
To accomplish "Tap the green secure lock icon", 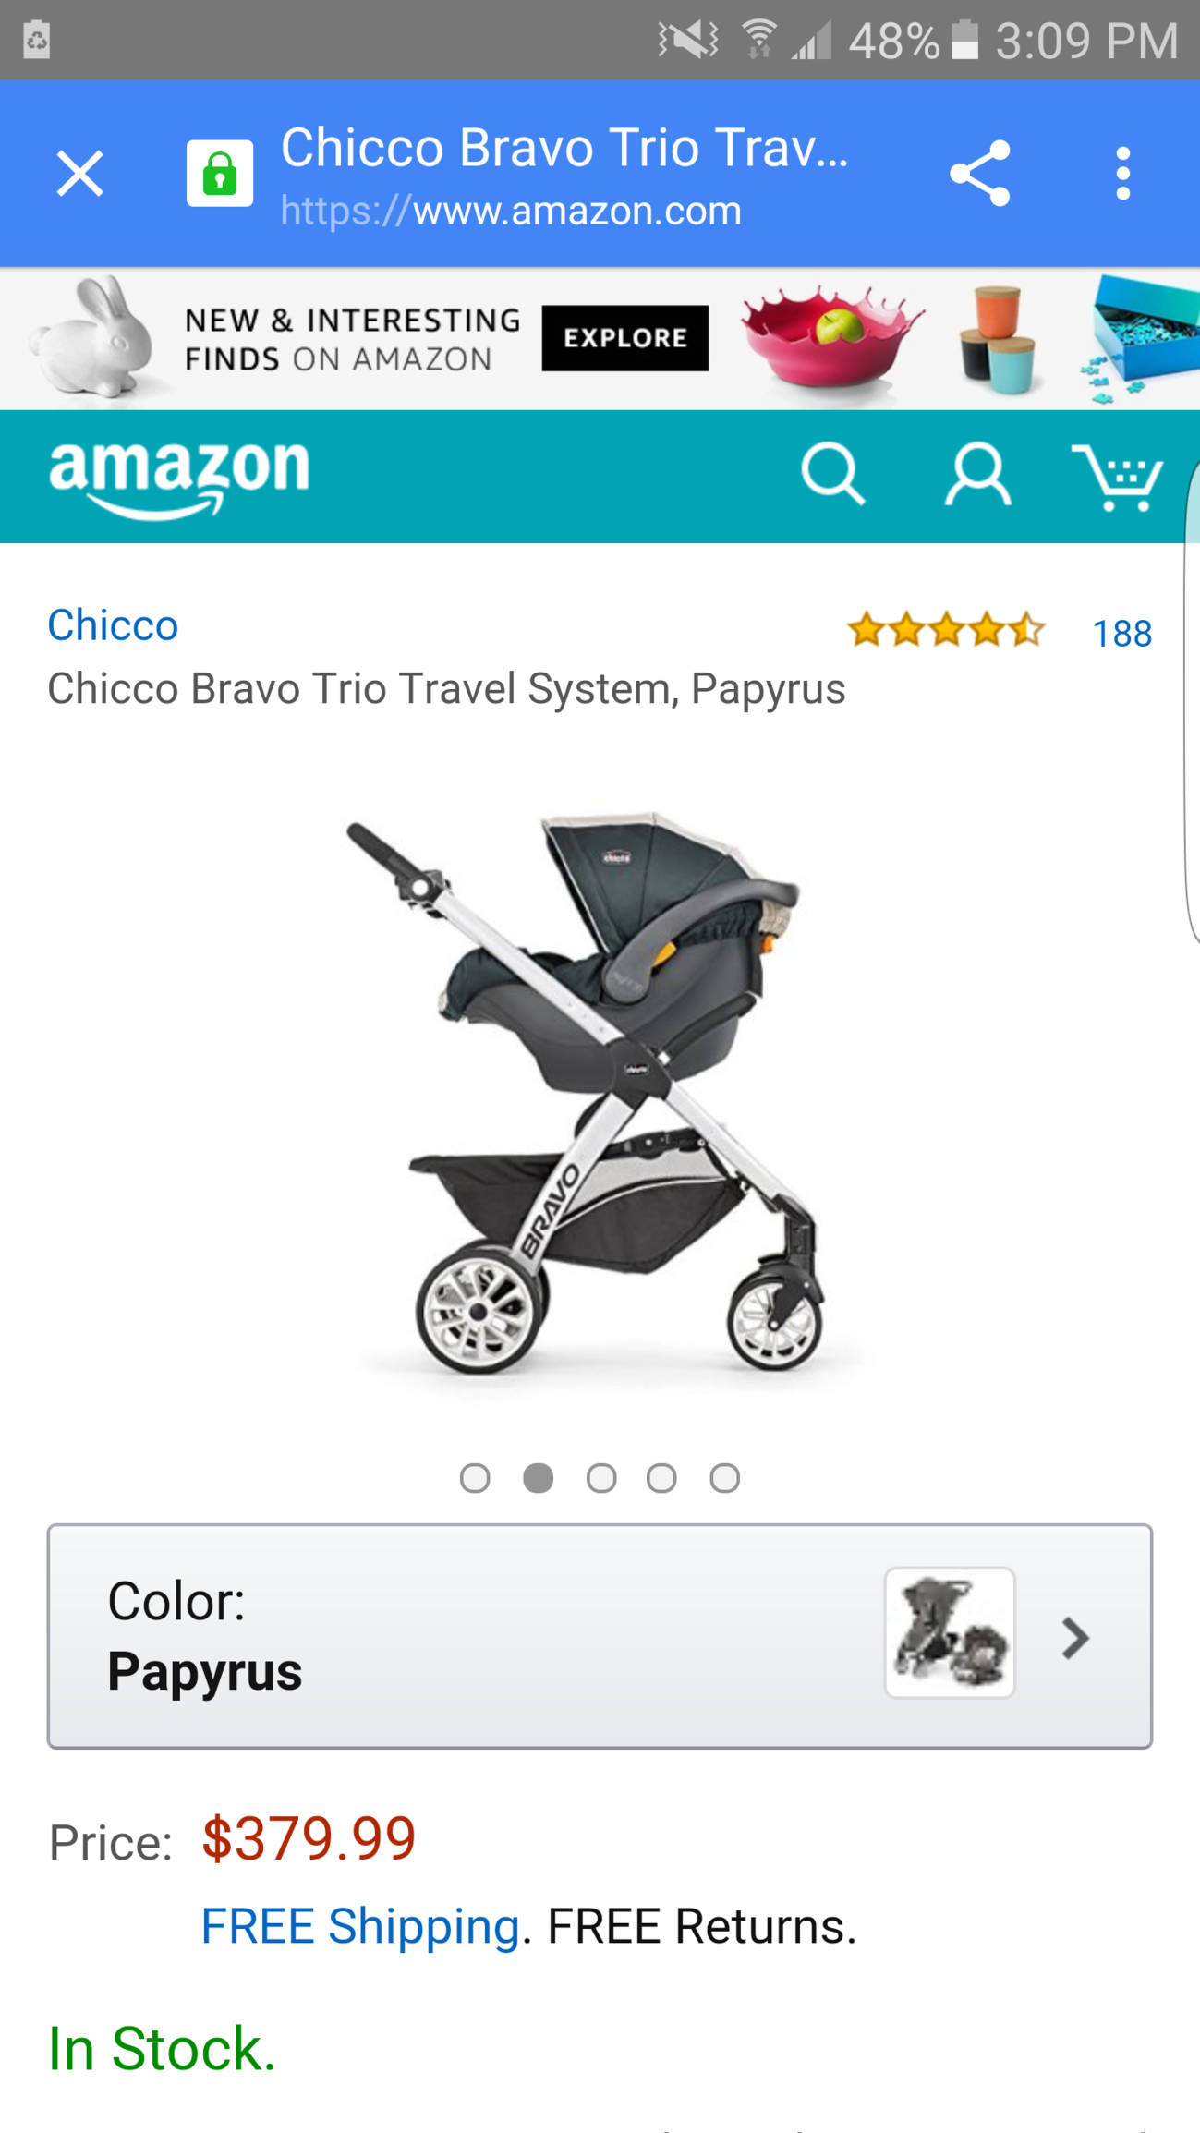I will (220, 174).
